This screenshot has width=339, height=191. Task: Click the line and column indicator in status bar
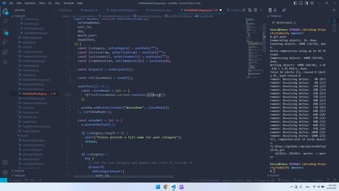click(x=205, y=180)
